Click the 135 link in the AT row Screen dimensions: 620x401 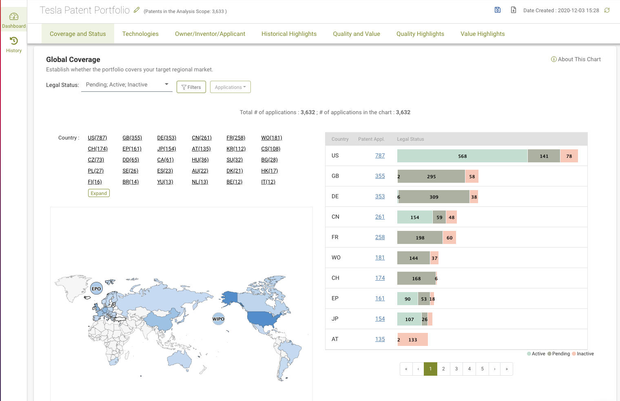[380, 339]
